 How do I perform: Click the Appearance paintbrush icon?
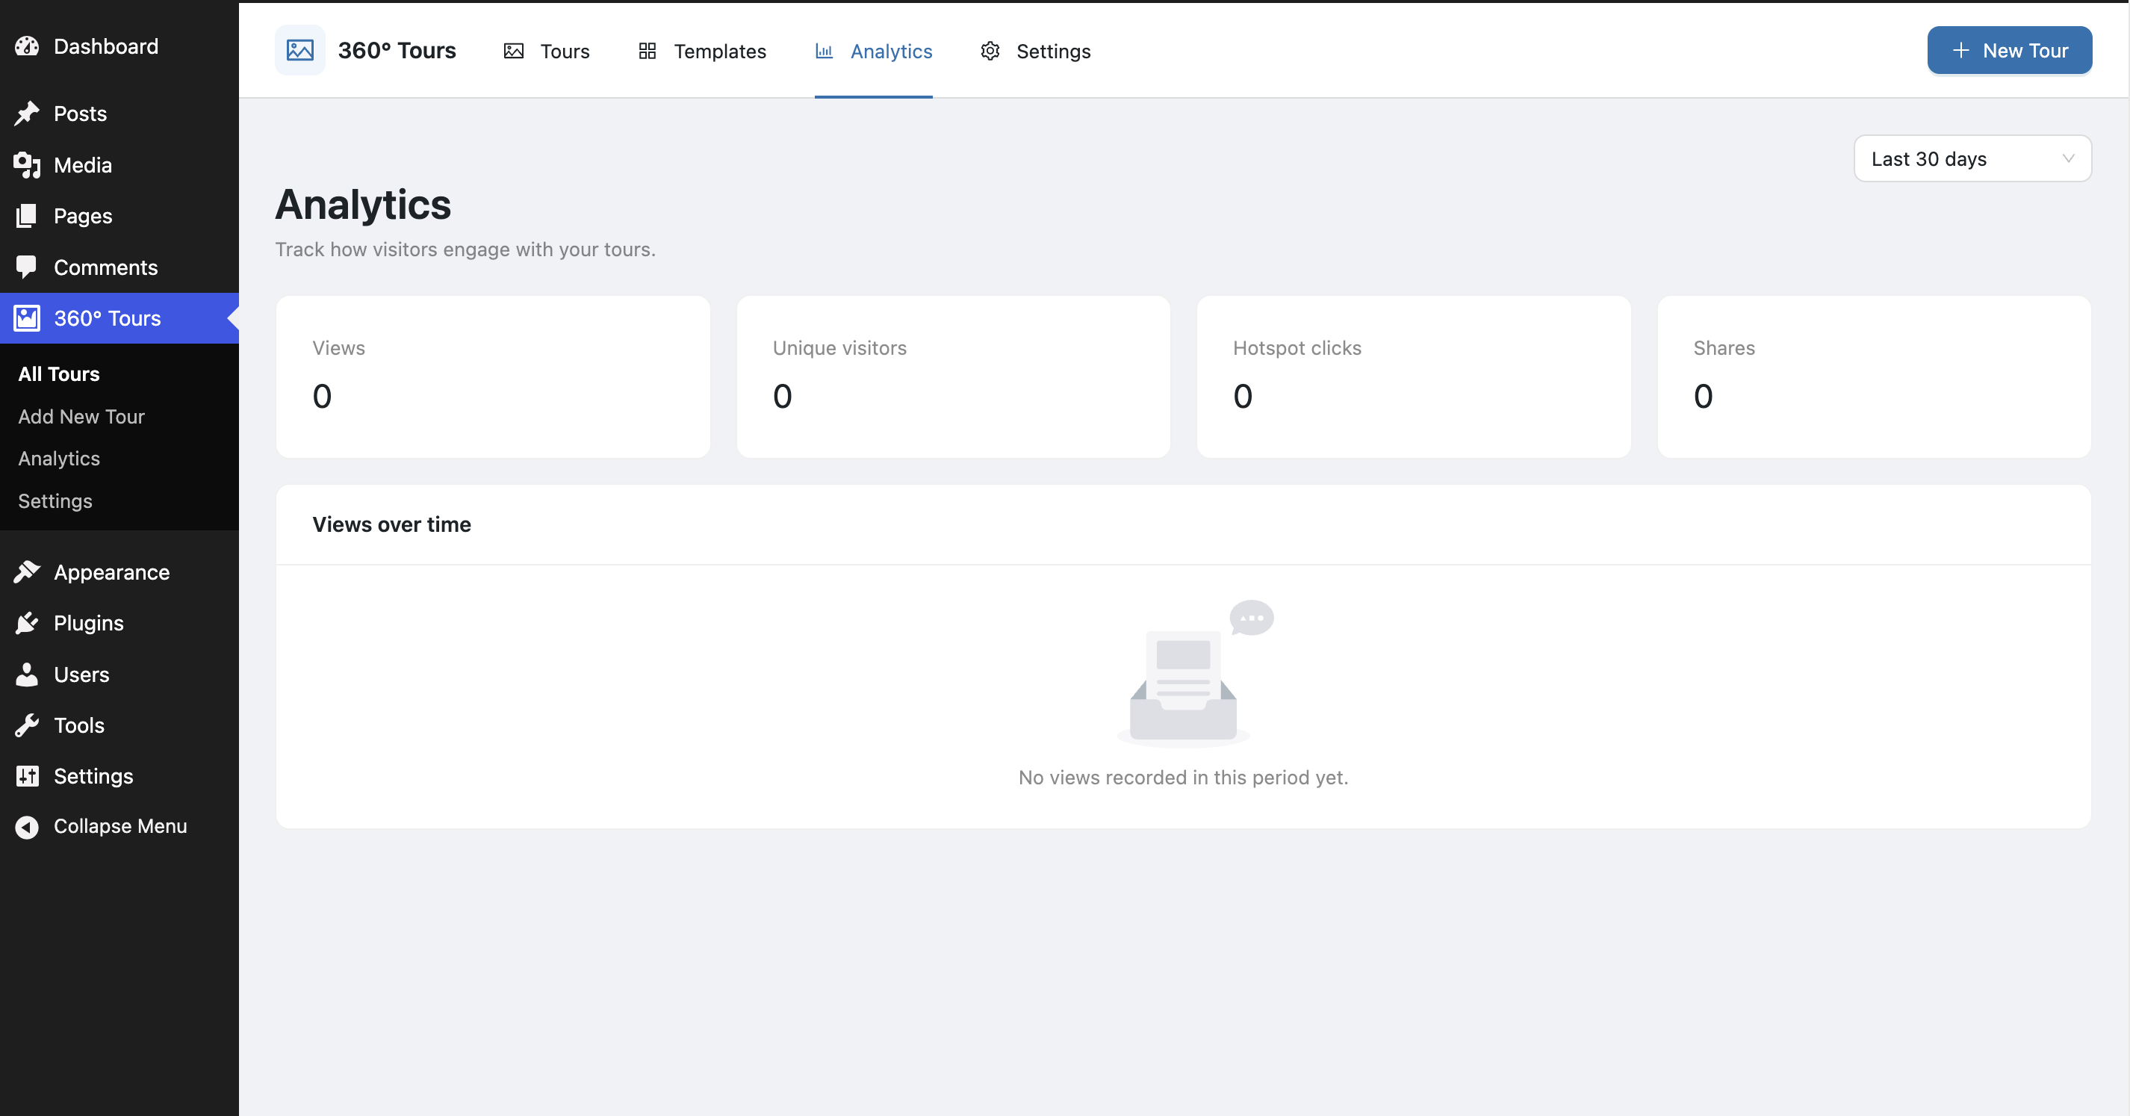click(26, 571)
